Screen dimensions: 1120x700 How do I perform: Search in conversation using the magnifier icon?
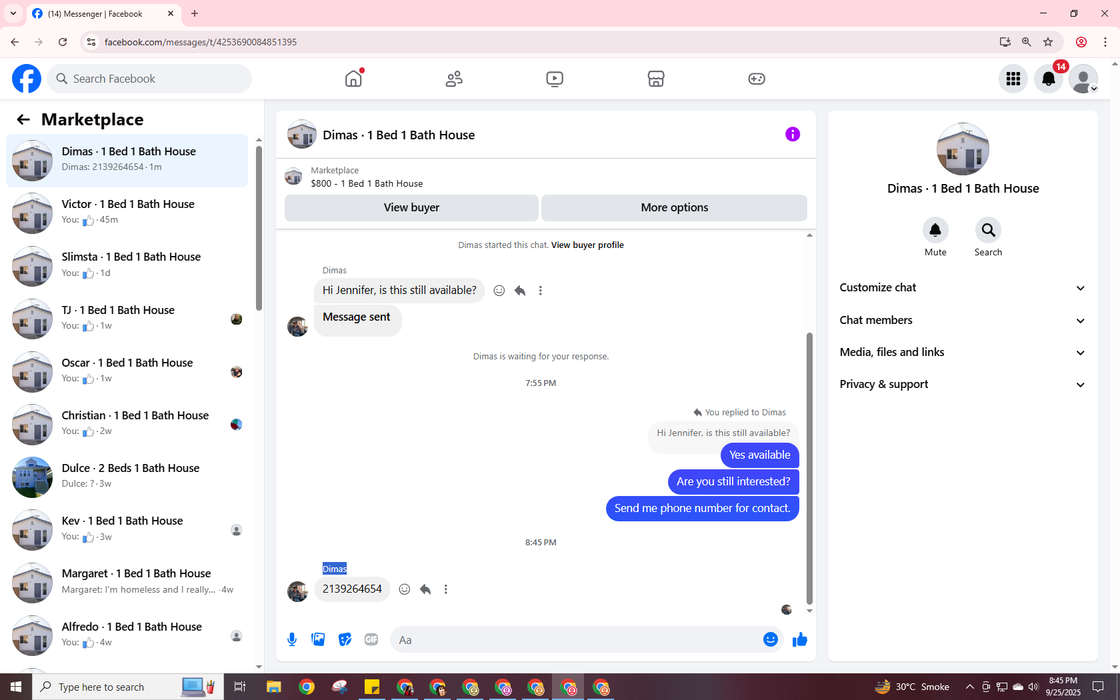click(988, 230)
